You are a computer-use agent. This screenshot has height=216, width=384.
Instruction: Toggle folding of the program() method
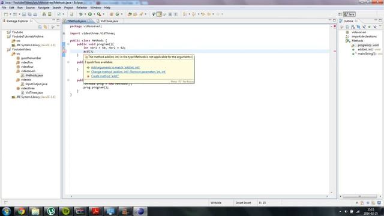(x=68, y=44)
